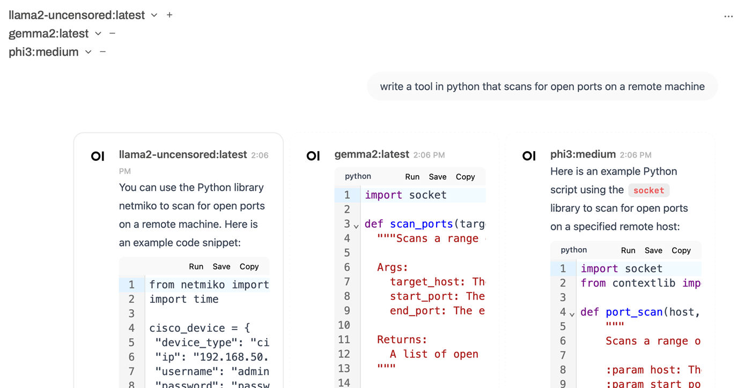This screenshot has width=745, height=388.
Task: Run llama2's code snippet
Action: point(196,266)
